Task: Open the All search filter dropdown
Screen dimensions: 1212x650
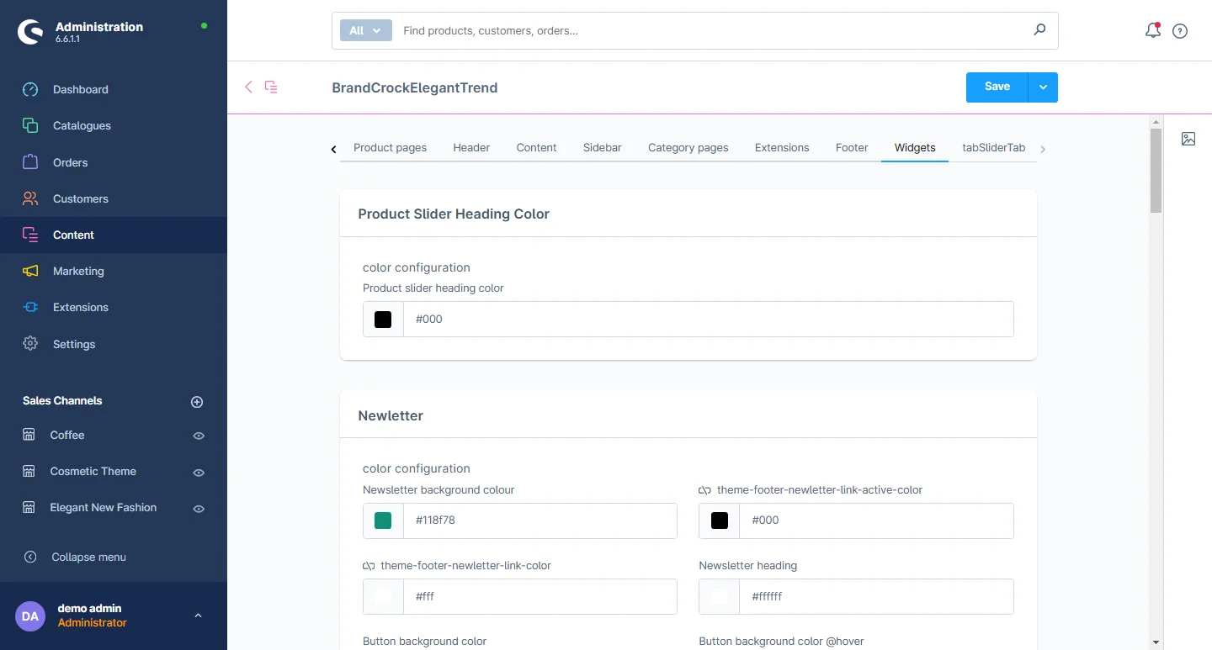Action: pyautogui.click(x=365, y=30)
